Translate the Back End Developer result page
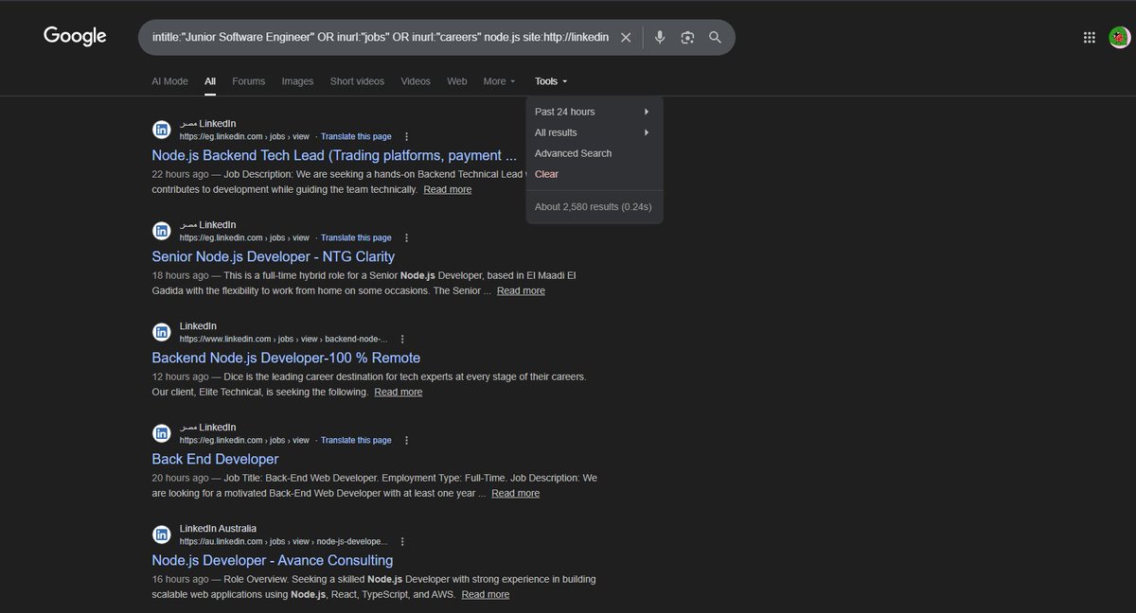Image resolution: width=1136 pixels, height=613 pixels. [x=356, y=441]
